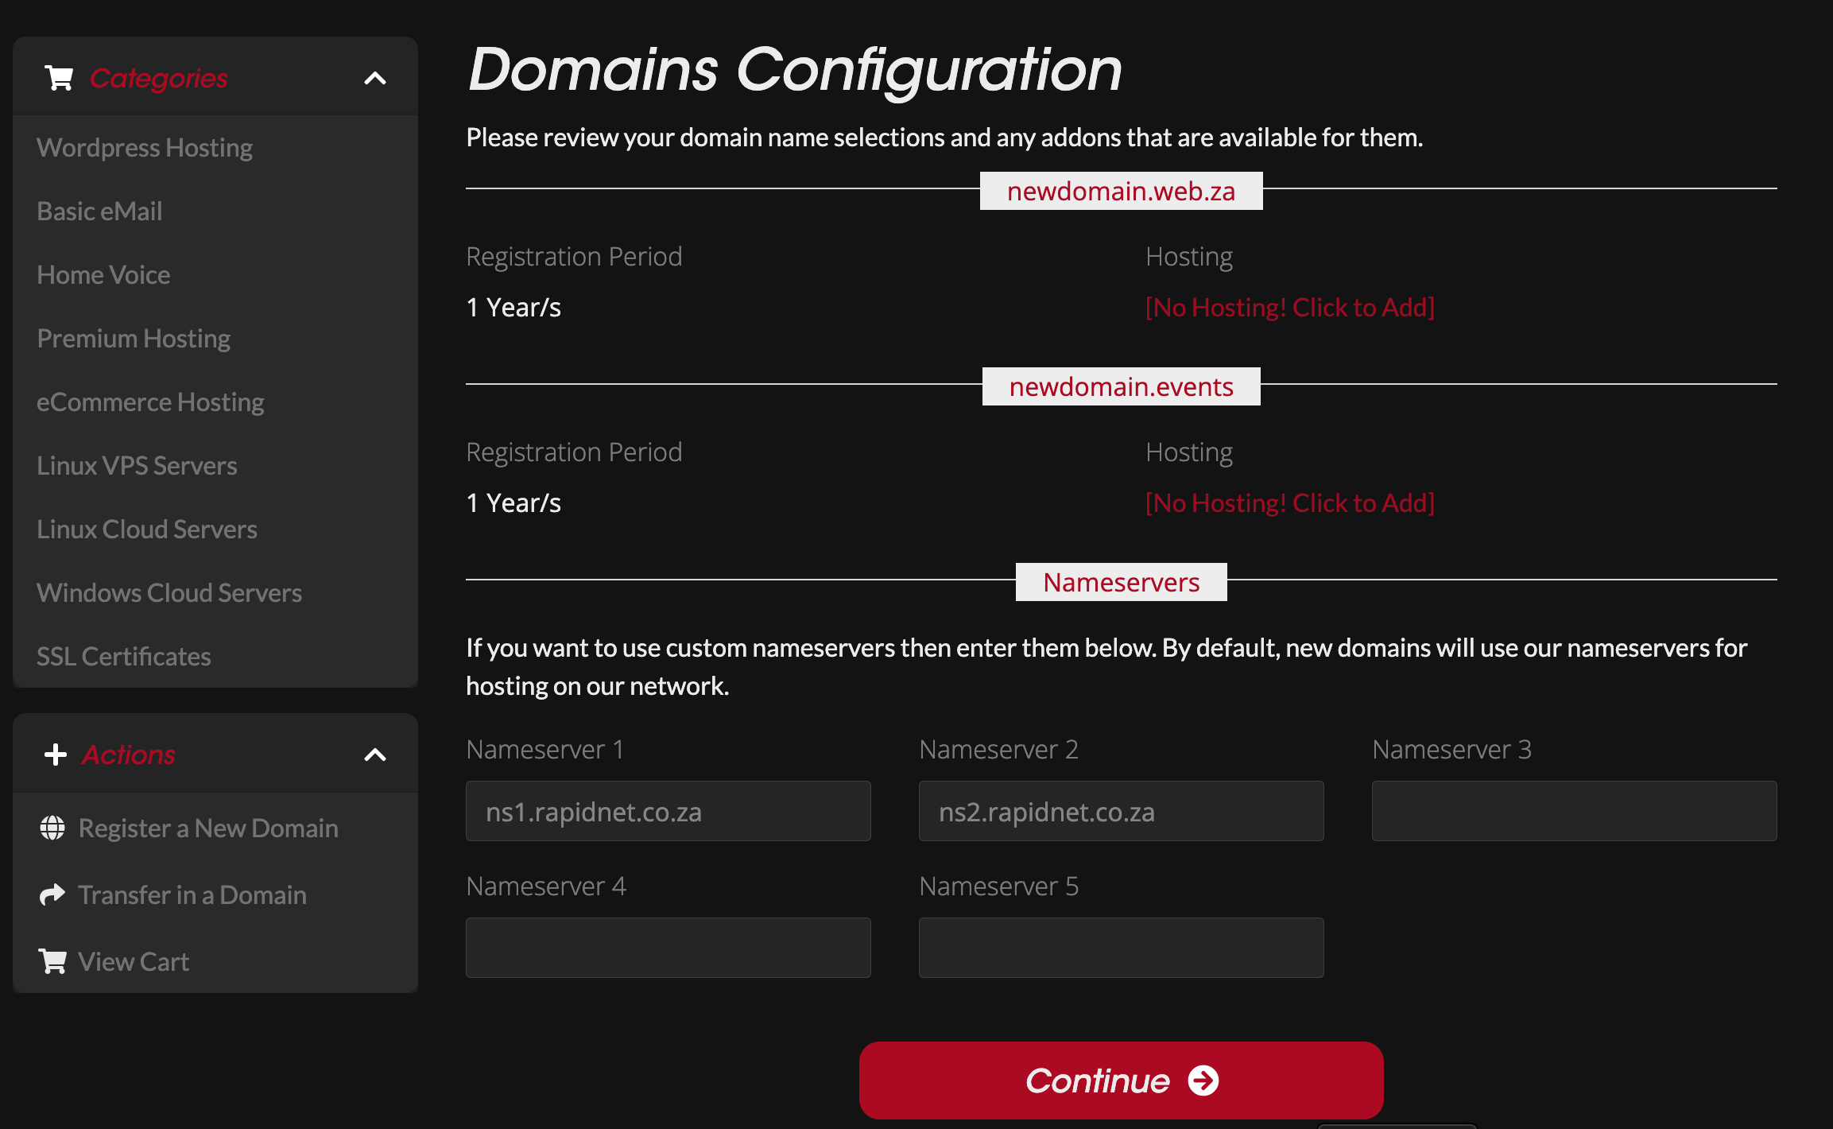Open the Premium Hosting category

click(134, 339)
